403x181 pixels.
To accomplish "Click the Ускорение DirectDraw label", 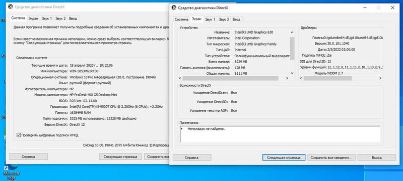I will click(210, 93).
